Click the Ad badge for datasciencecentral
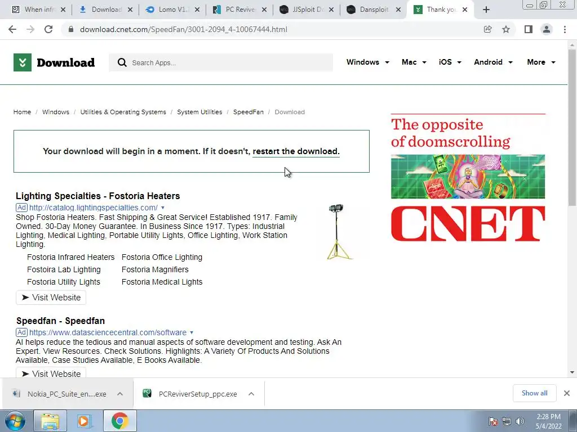Image resolution: width=577 pixels, height=432 pixels. [x=21, y=332]
